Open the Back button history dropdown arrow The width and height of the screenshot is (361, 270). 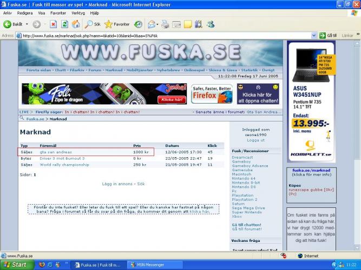pyautogui.click(x=27, y=24)
